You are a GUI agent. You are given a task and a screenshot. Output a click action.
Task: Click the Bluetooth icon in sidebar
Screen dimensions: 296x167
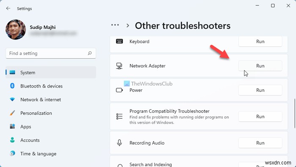point(12,86)
